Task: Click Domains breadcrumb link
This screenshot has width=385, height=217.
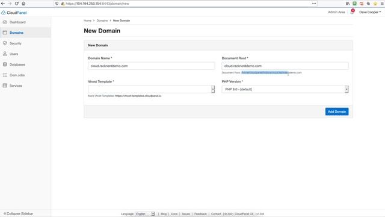Action: pyautogui.click(x=102, y=20)
